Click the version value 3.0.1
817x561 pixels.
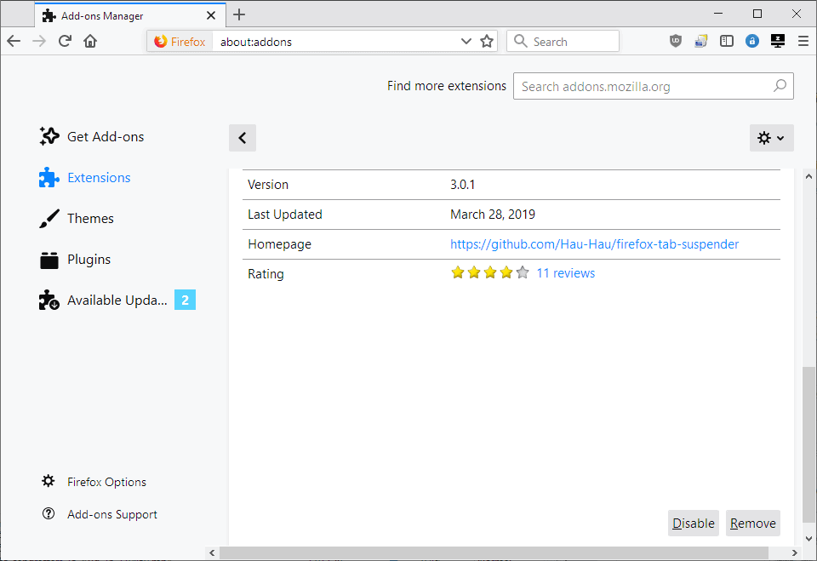click(463, 185)
